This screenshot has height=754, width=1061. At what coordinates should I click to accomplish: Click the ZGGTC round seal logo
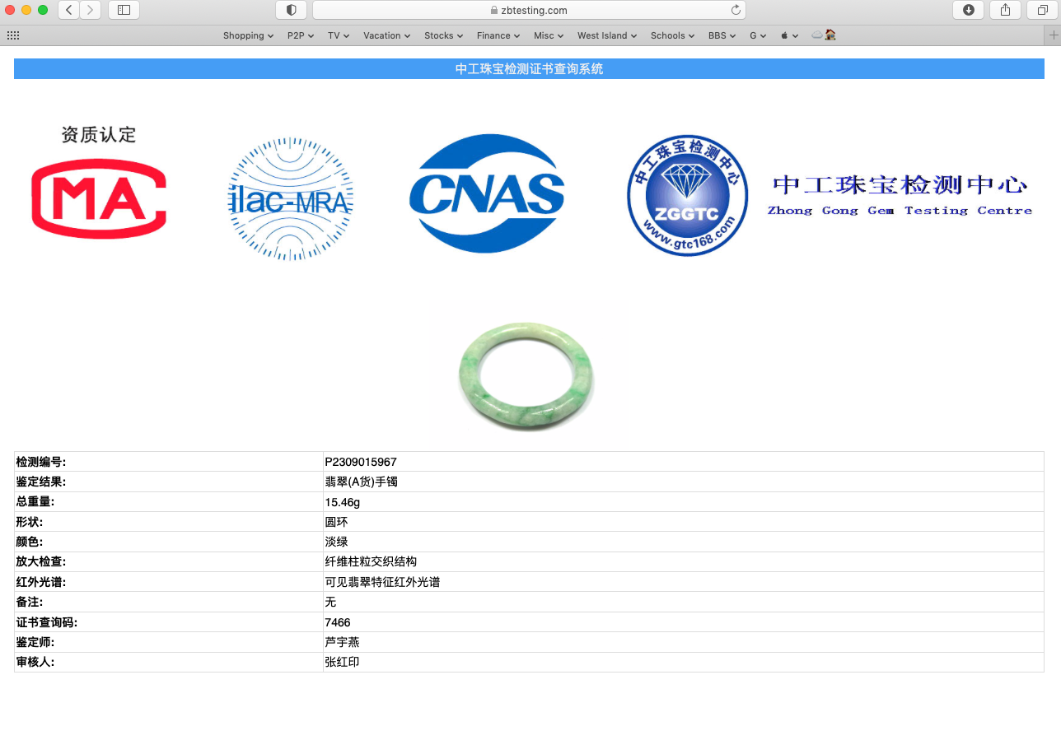[687, 196]
